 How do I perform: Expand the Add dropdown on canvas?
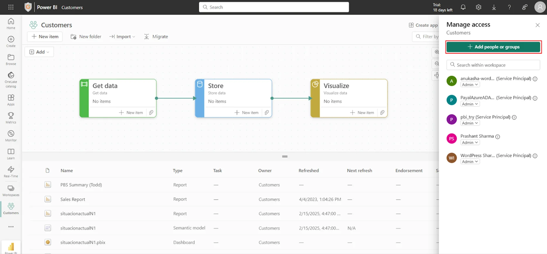point(39,52)
